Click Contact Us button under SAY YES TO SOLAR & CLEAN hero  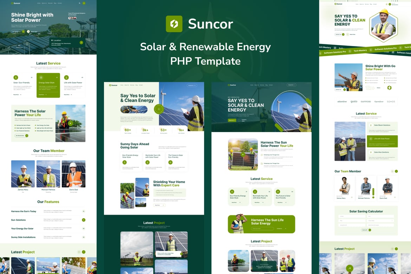point(340,34)
